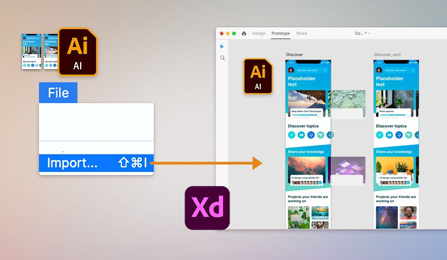Screen dimensions: 447x260
Task: Choose the Zoom magnifier tool in XD
Action: point(222,58)
